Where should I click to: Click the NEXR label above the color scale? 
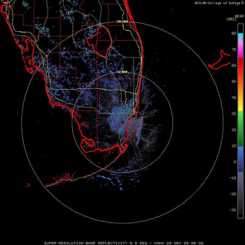(239, 16)
